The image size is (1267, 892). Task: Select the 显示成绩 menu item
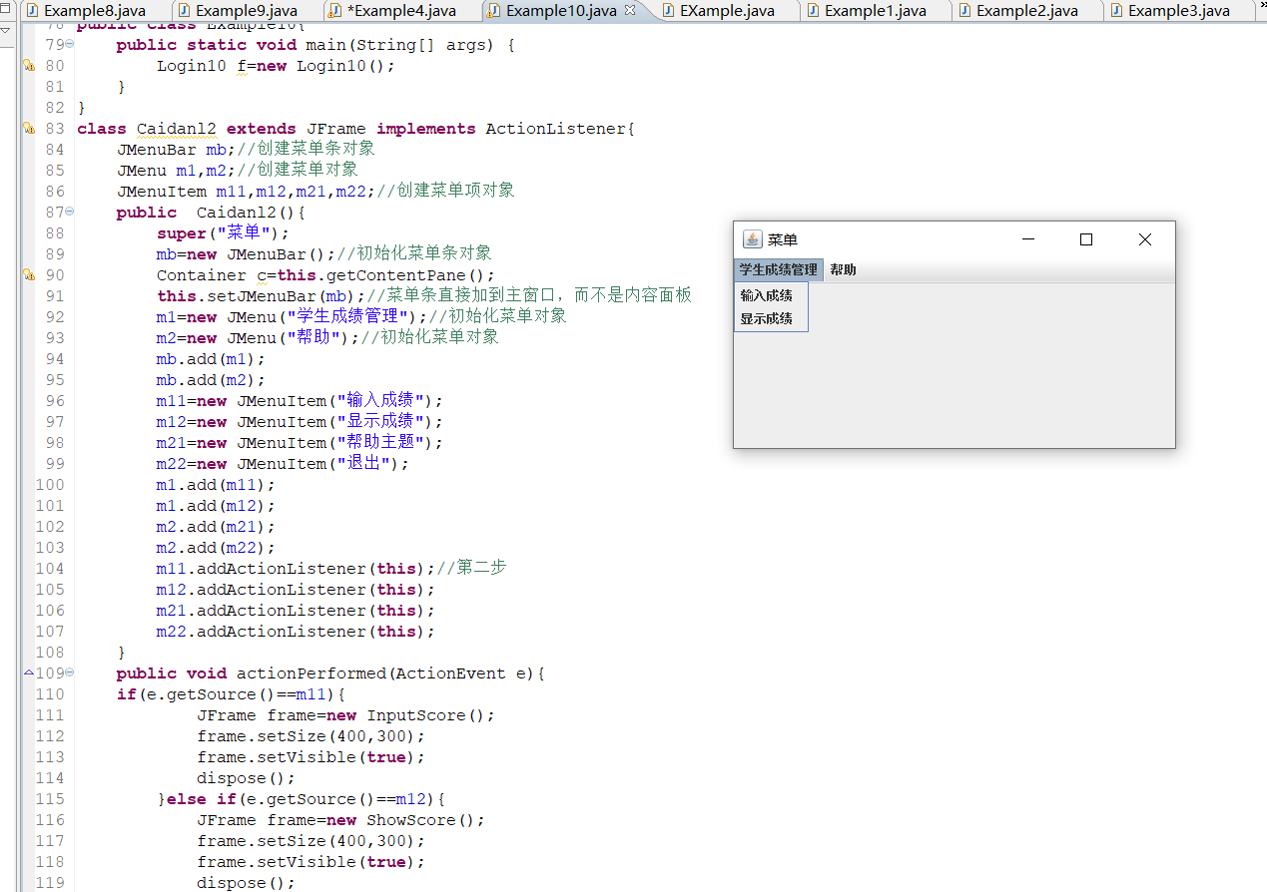click(767, 319)
